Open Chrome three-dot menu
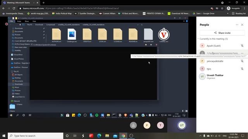Viewport: 248px width, 139px height. (x=245, y=8)
